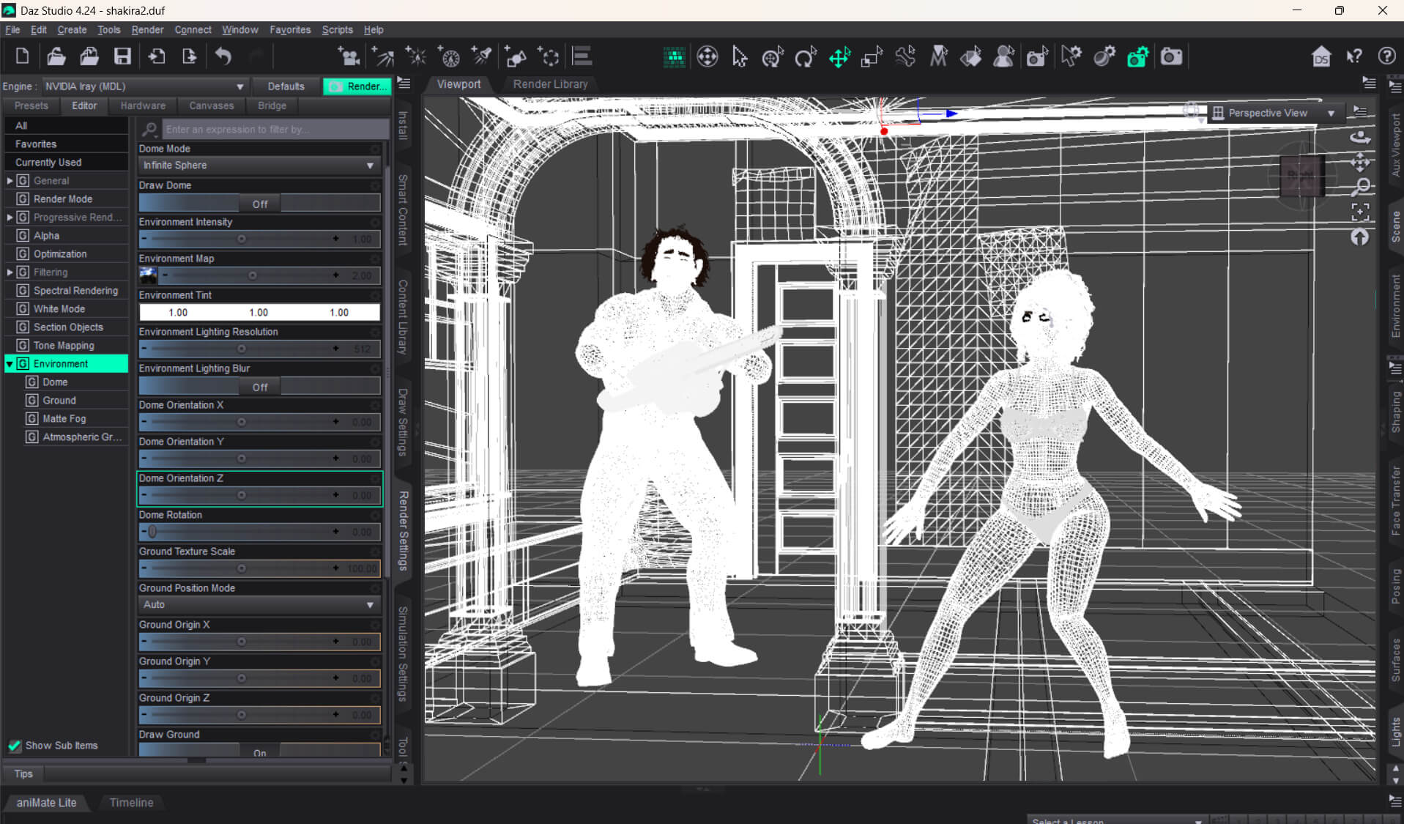The height and width of the screenshot is (824, 1404).
Task: Expand the General settings group
Action: tap(10, 180)
